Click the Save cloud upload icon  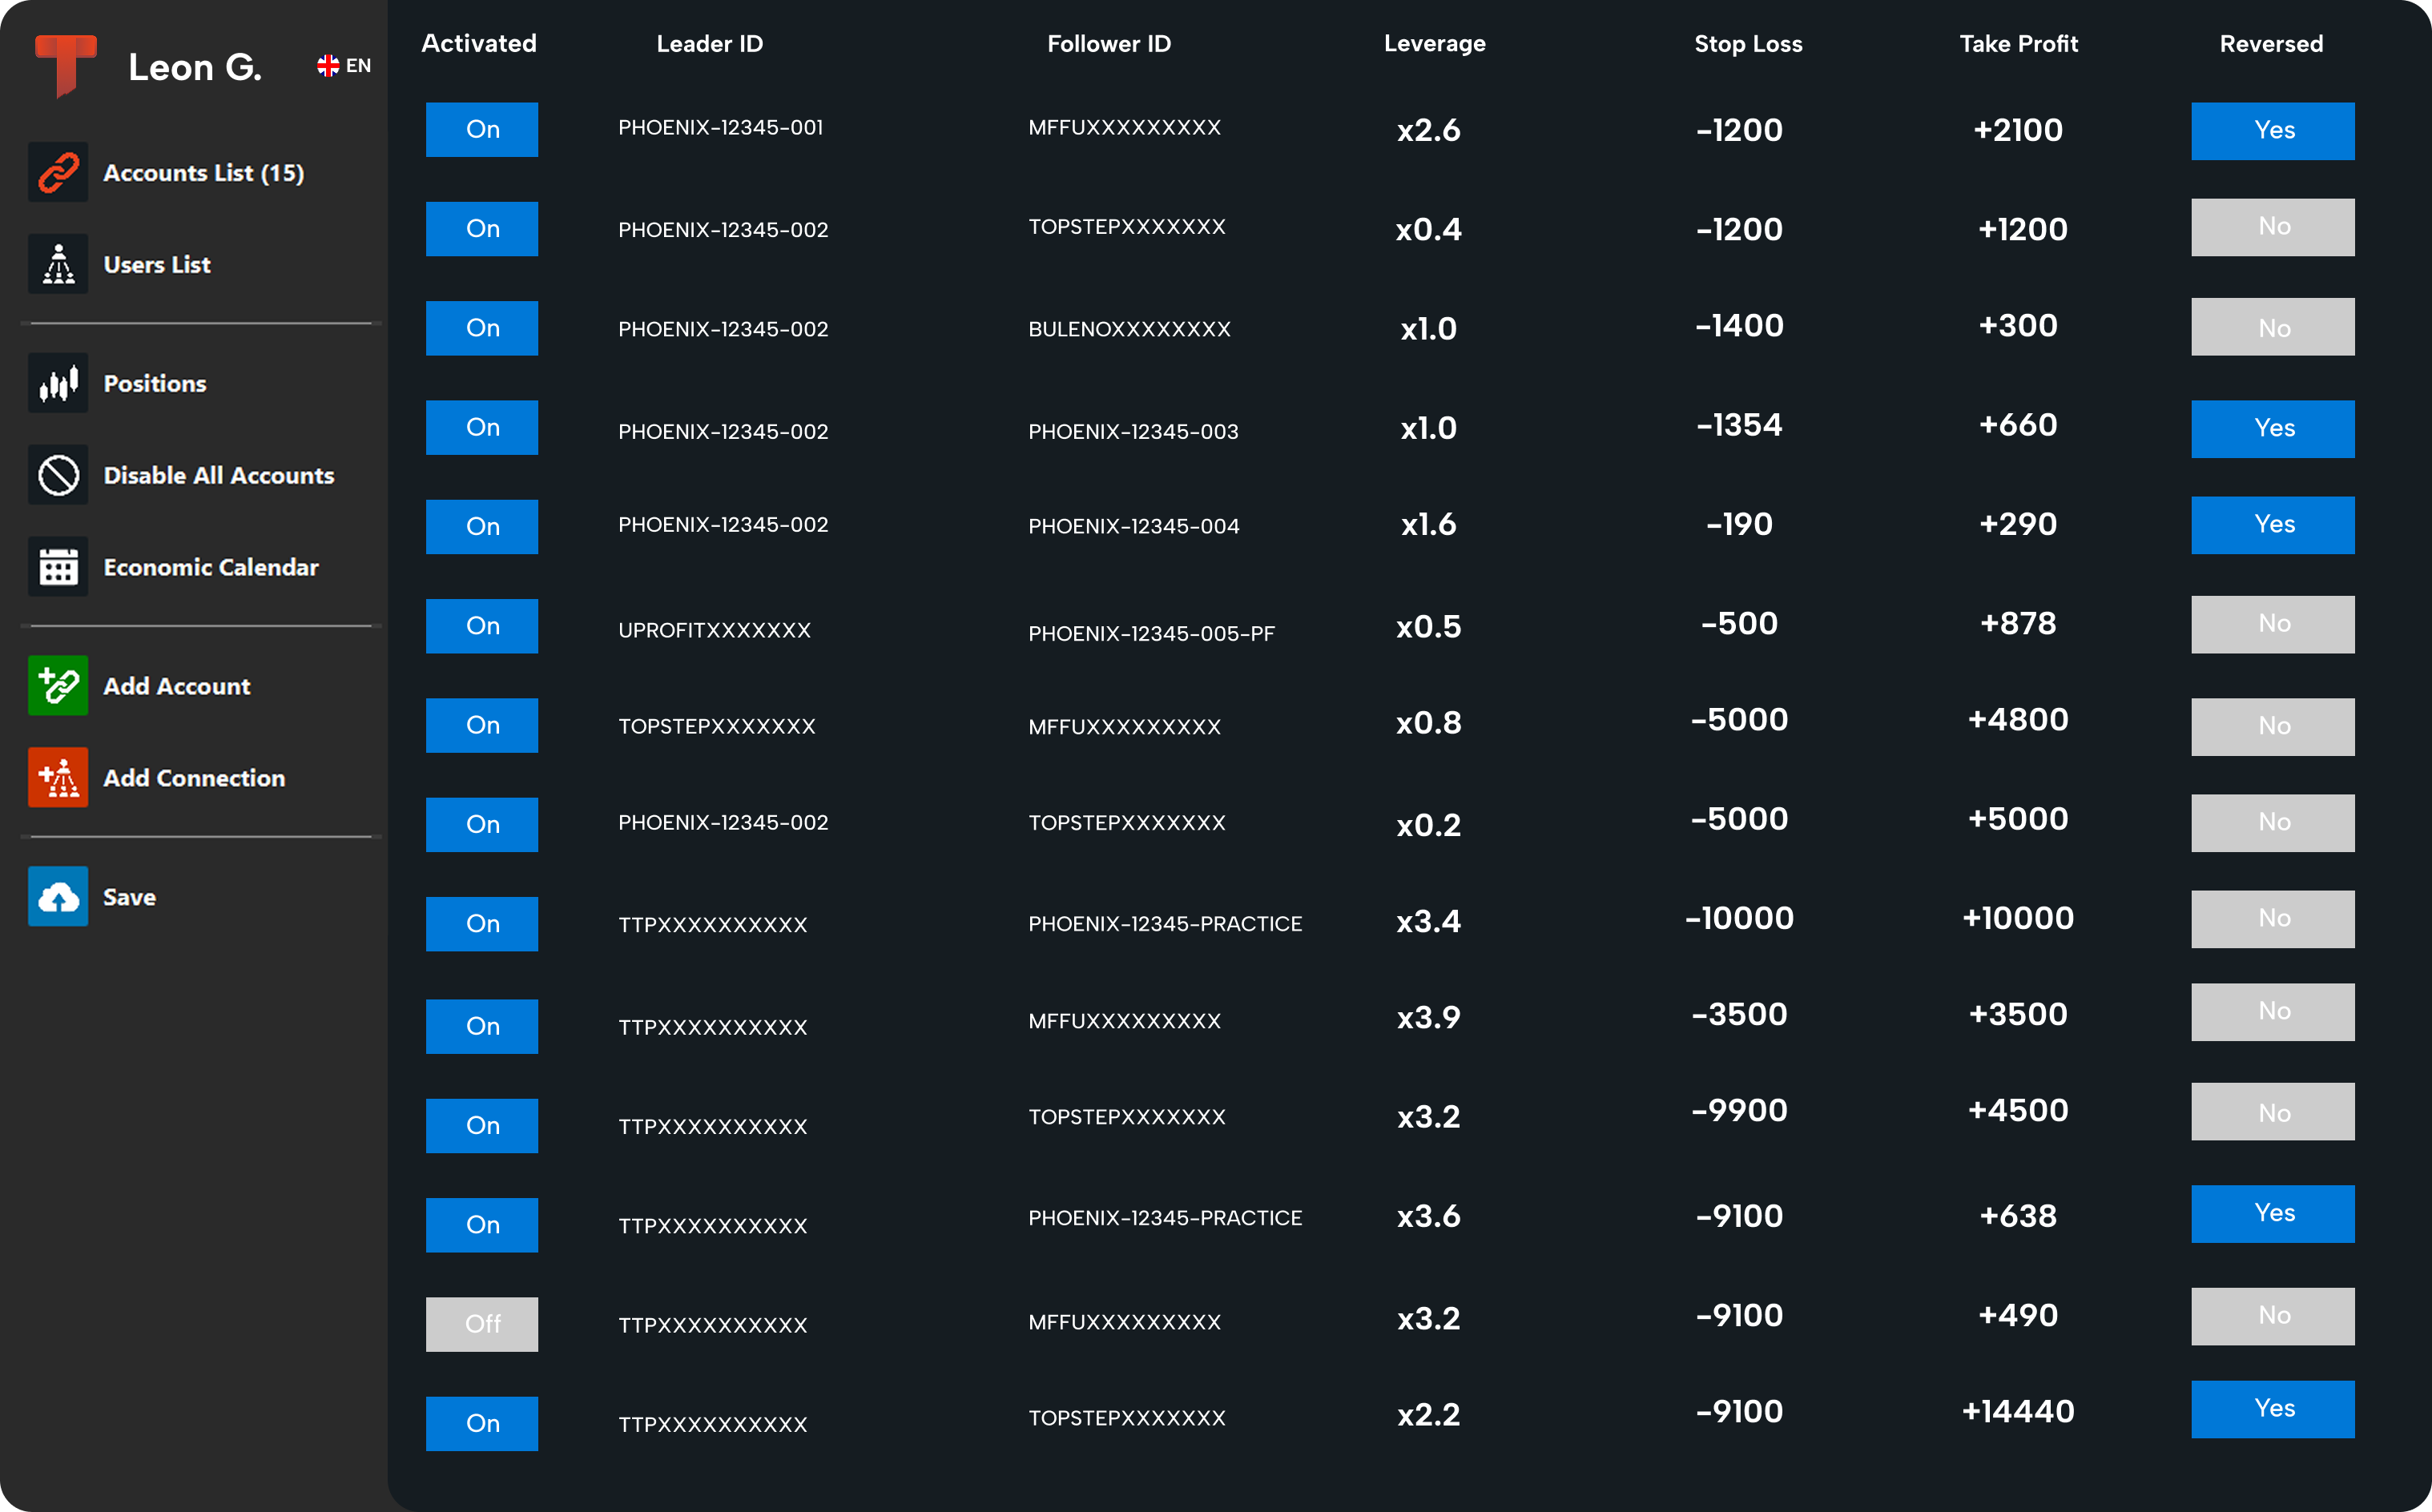pyautogui.click(x=58, y=897)
